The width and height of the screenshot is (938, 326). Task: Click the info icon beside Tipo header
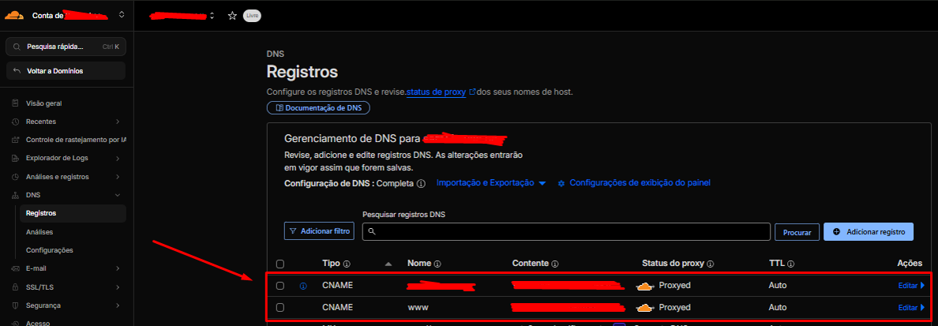pos(347,264)
